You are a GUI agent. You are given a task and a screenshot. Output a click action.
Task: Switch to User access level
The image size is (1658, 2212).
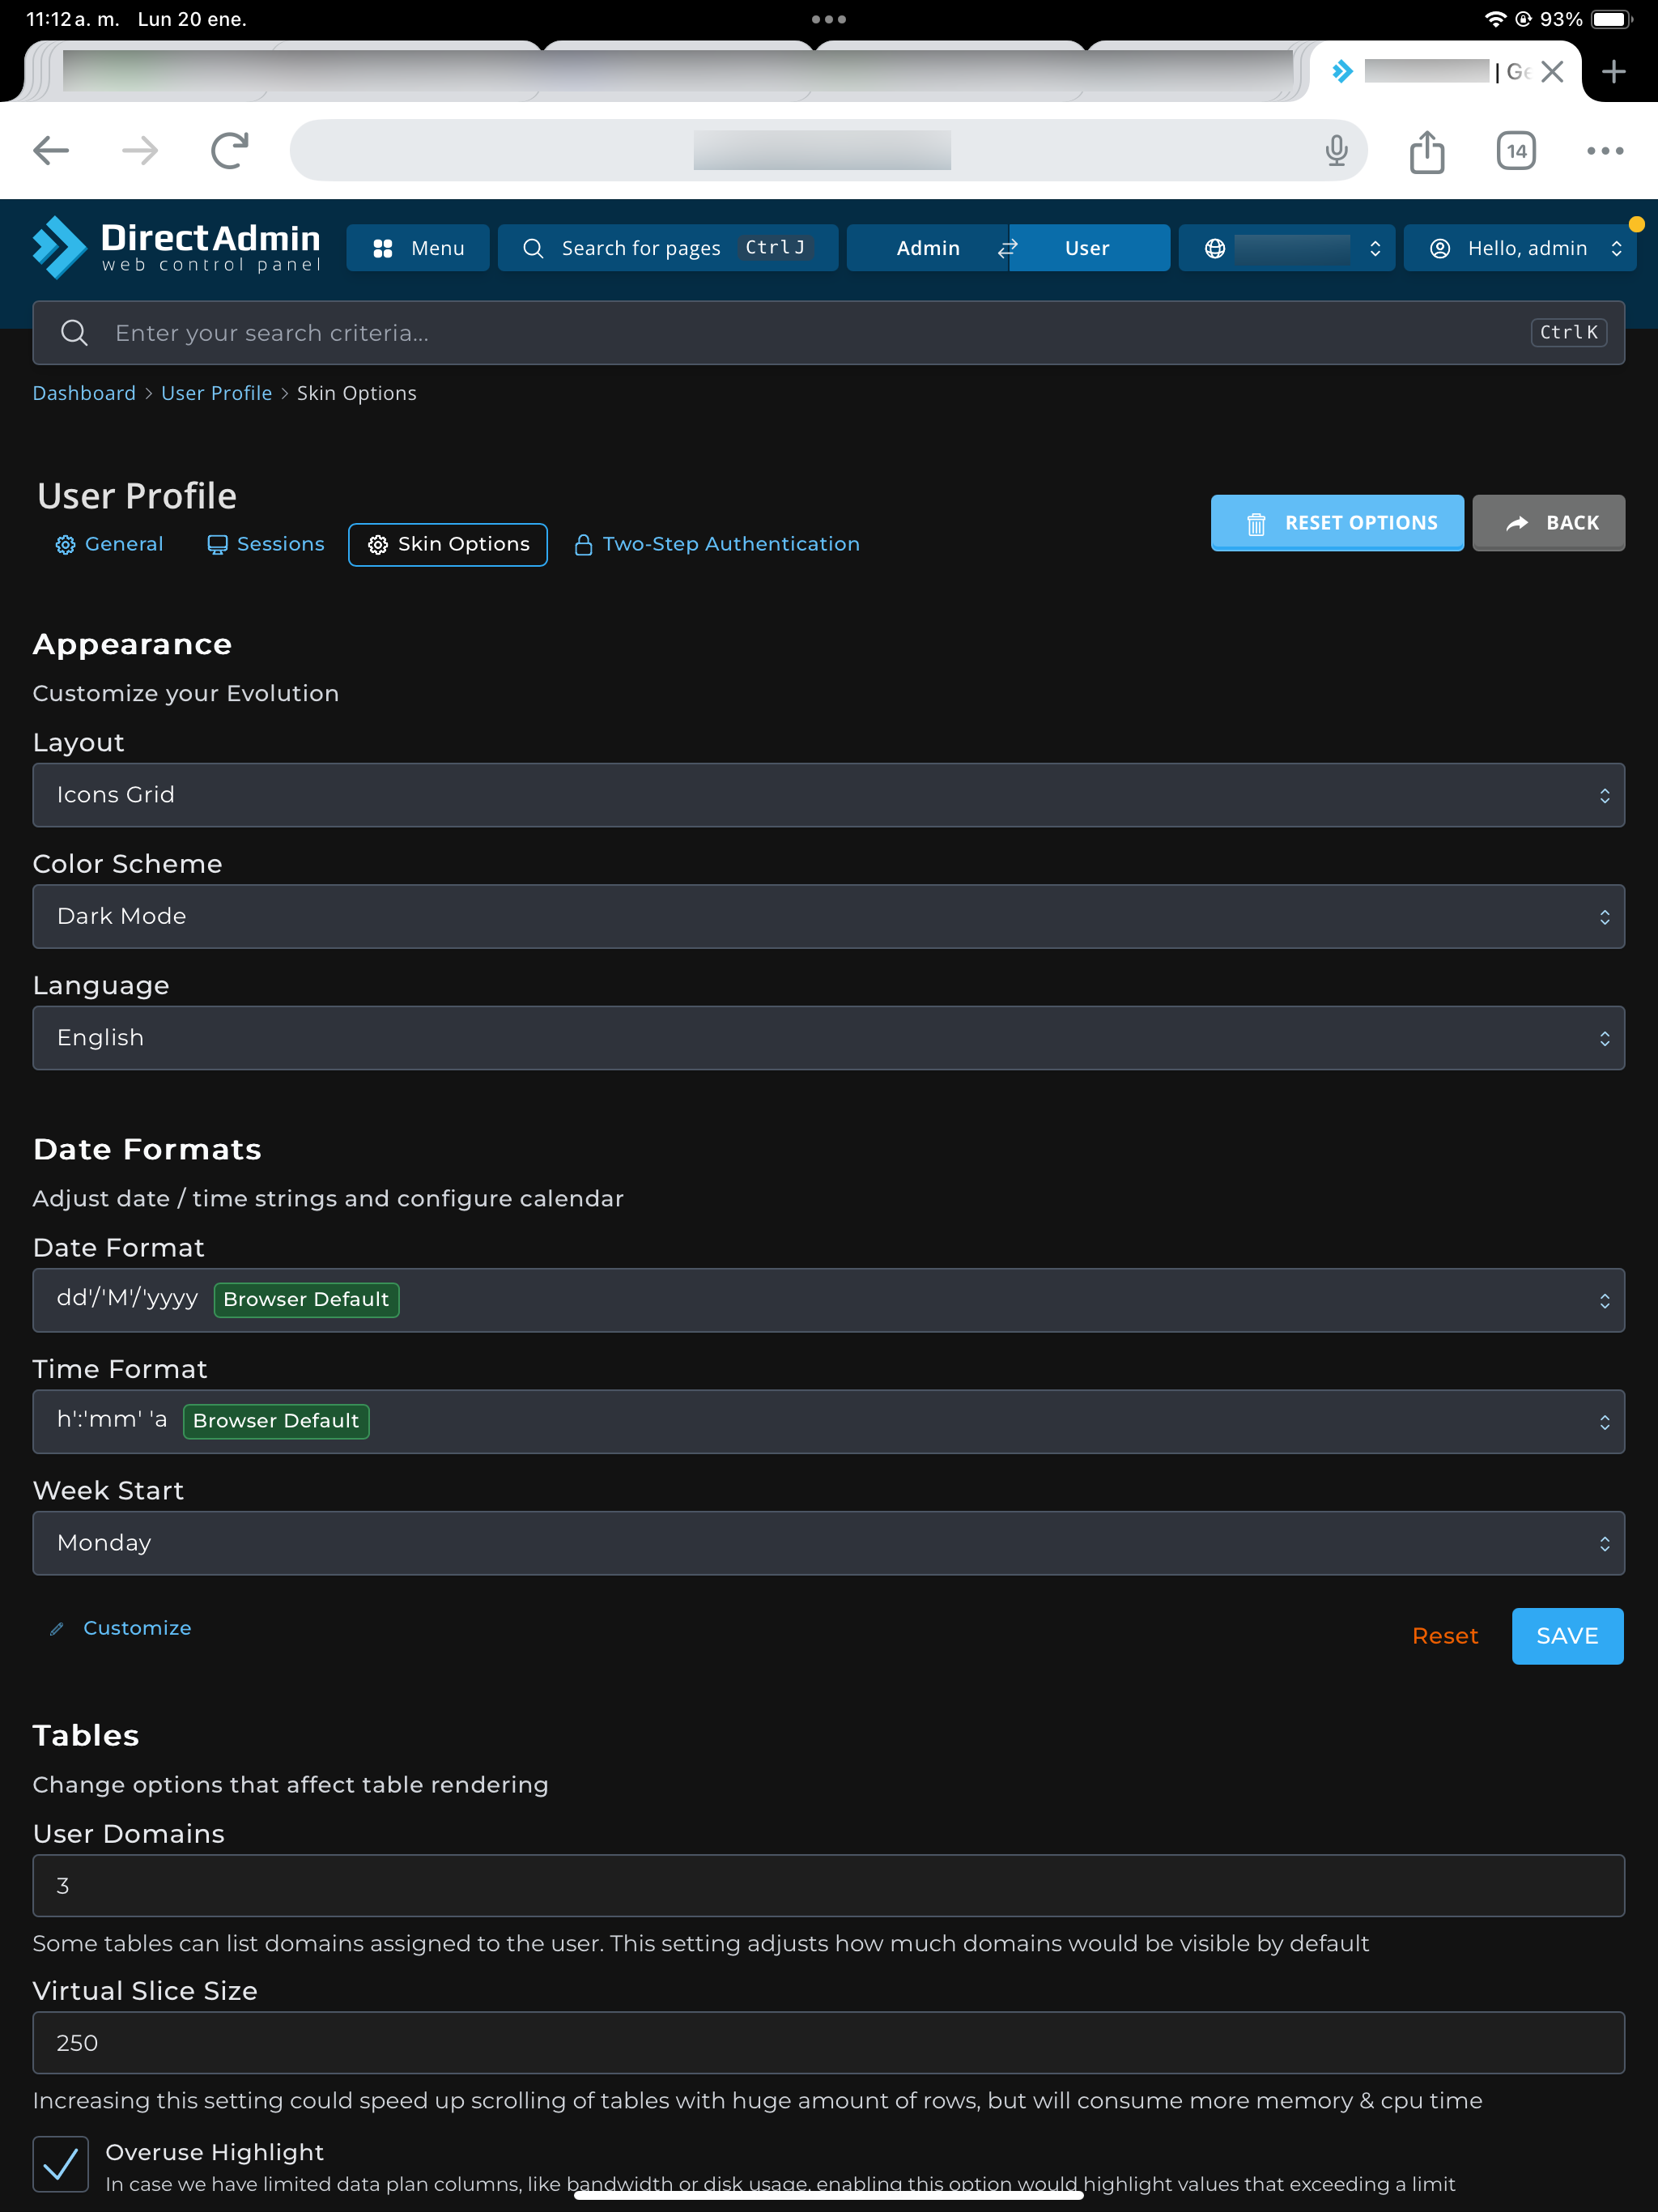point(1087,248)
